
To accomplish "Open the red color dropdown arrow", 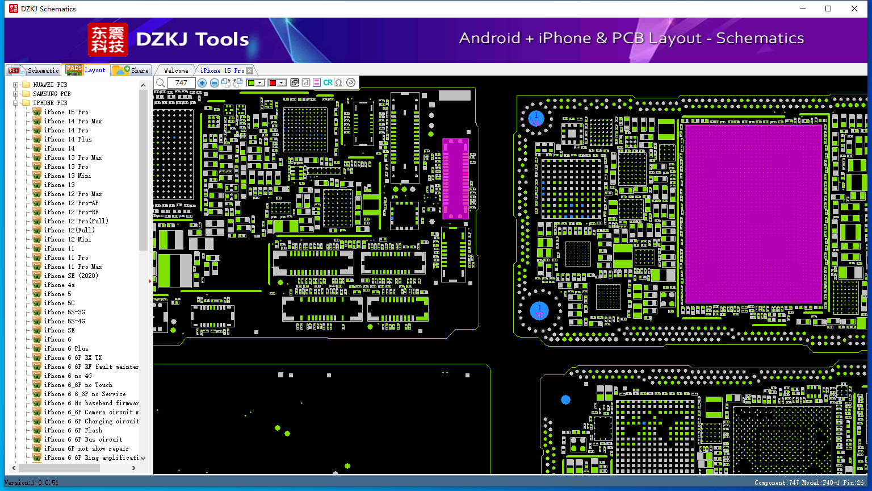I will coord(282,83).
